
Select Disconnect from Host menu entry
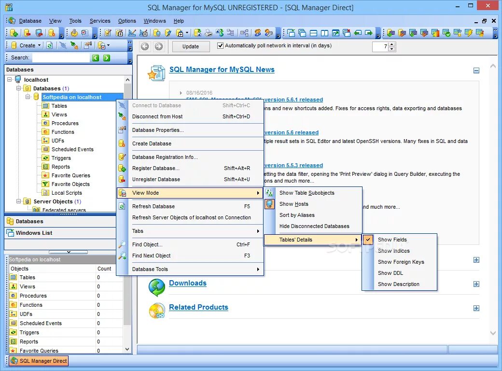point(190,116)
